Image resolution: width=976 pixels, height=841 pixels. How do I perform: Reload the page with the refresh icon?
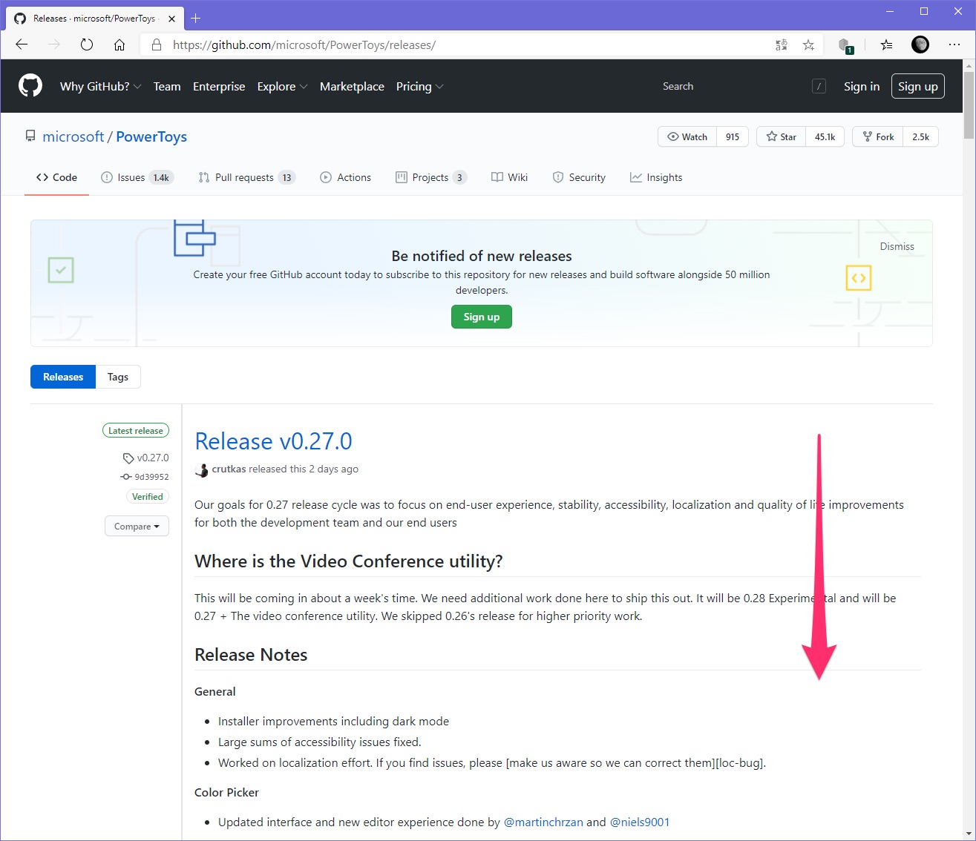coord(87,44)
